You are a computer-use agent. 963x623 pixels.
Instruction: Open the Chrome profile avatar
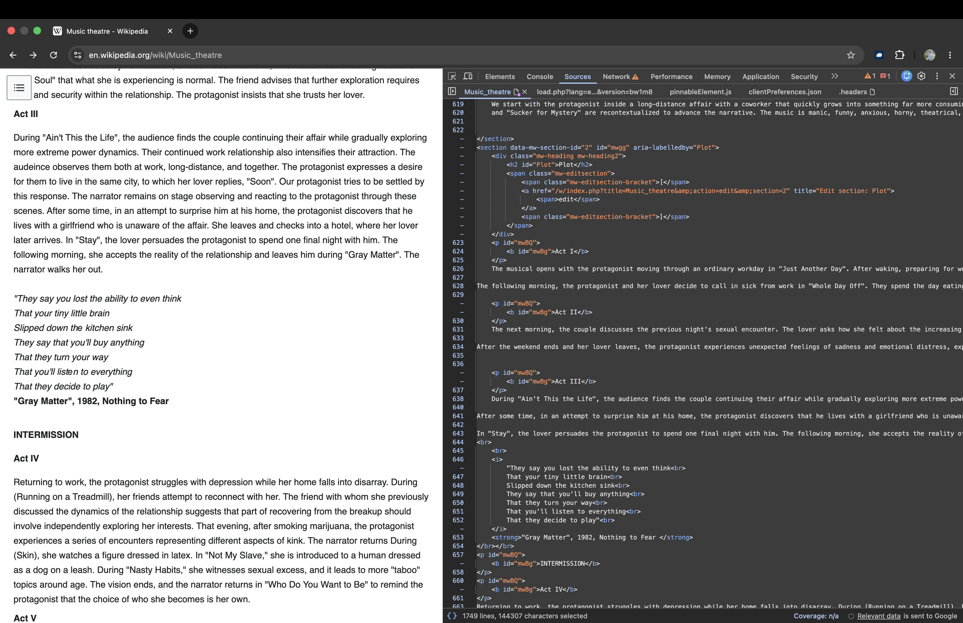929,55
